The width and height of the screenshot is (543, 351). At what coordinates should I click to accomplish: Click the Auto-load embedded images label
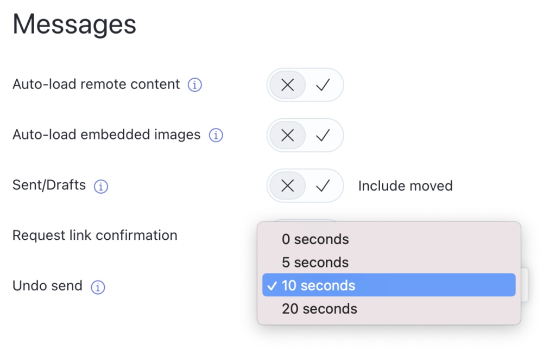106,135
